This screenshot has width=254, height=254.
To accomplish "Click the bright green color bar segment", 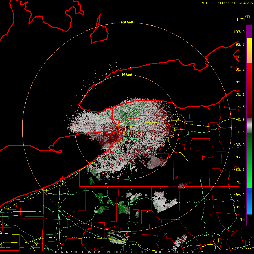I will [249, 160].
